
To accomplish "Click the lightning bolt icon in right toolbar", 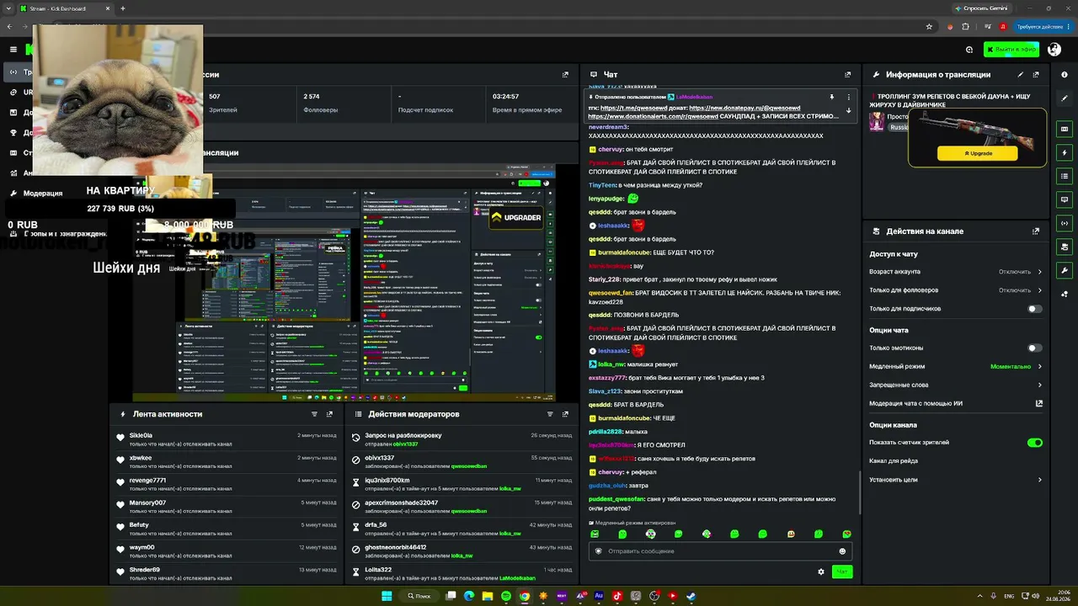I will pyautogui.click(x=1065, y=152).
